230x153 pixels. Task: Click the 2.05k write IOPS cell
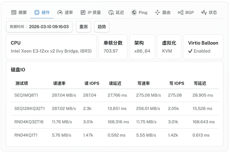173,109
